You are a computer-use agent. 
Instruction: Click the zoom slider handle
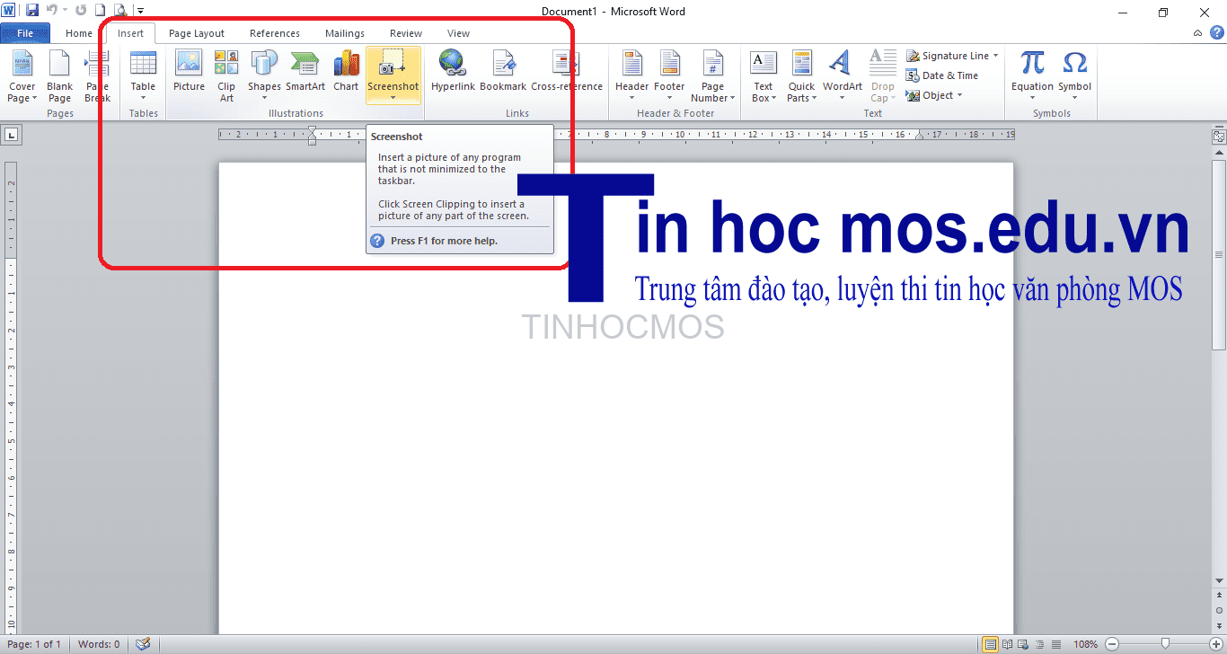tap(1165, 644)
